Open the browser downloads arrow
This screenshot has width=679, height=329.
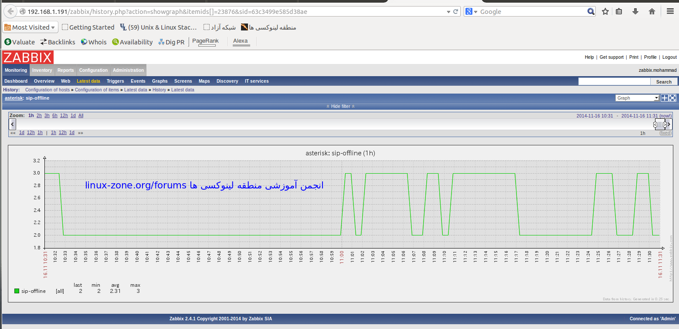click(635, 12)
